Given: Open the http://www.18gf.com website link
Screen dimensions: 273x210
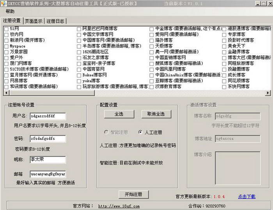Looking at the screenshot, I should 119,206.
